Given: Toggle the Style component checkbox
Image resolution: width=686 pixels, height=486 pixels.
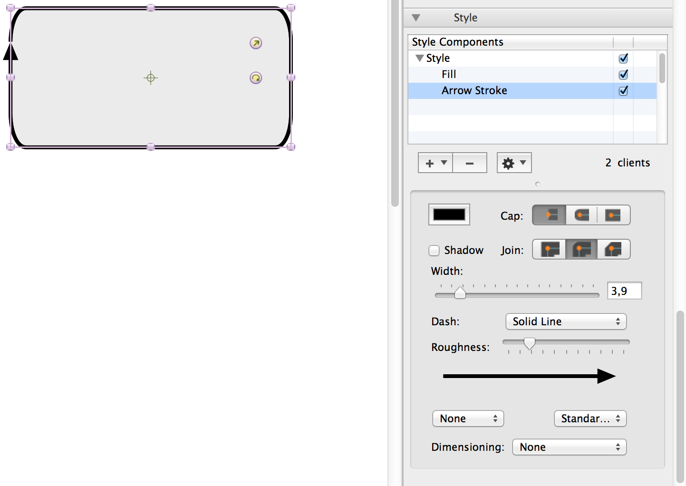Looking at the screenshot, I should click(623, 58).
